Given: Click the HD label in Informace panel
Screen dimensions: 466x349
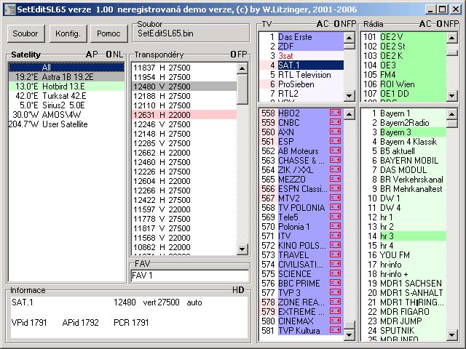Looking at the screenshot, I should tap(238, 290).
